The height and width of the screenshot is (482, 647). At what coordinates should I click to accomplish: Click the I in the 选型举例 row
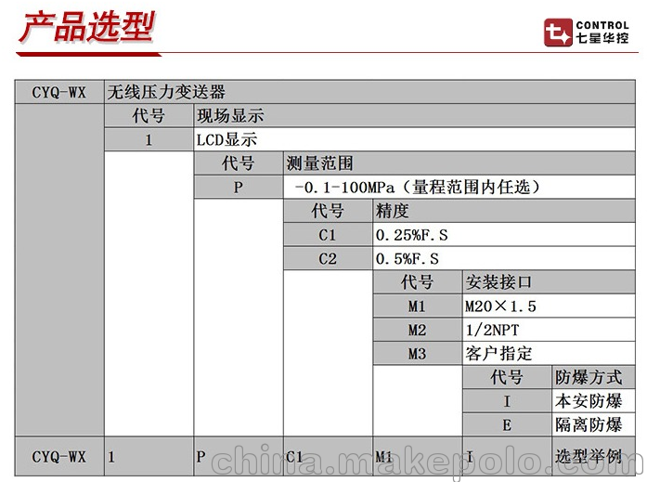tap(507, 456)
